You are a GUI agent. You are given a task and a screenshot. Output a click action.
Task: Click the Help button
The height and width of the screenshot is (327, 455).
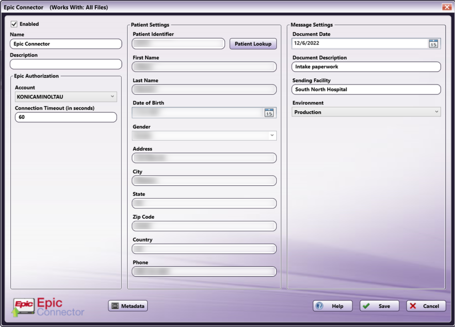point(332,306)
